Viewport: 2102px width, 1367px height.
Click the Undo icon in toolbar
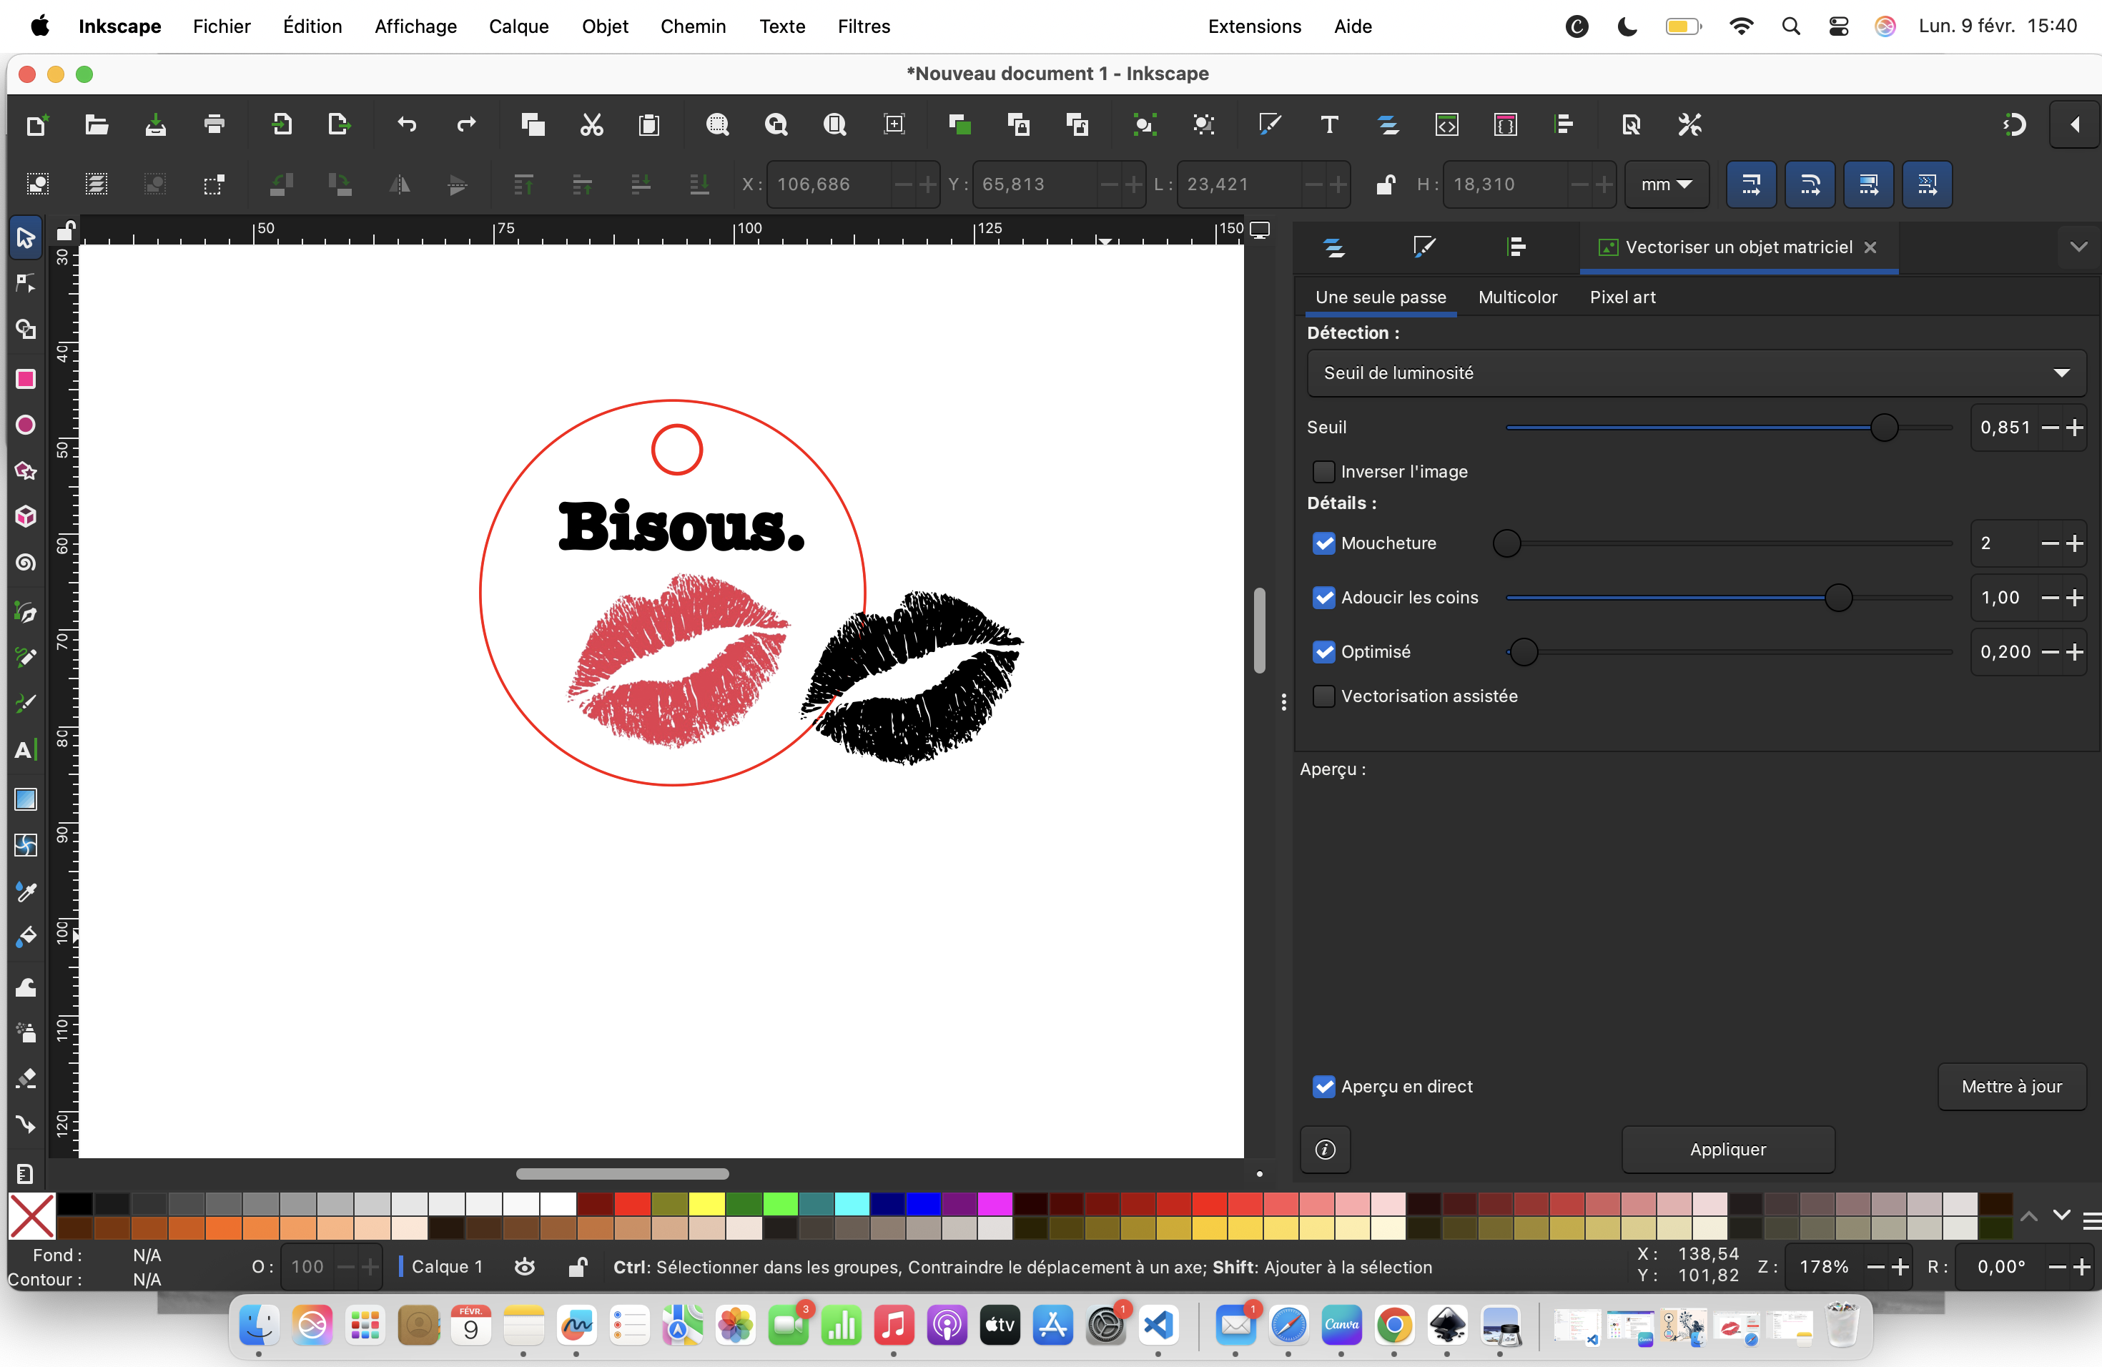pos(406,124)
